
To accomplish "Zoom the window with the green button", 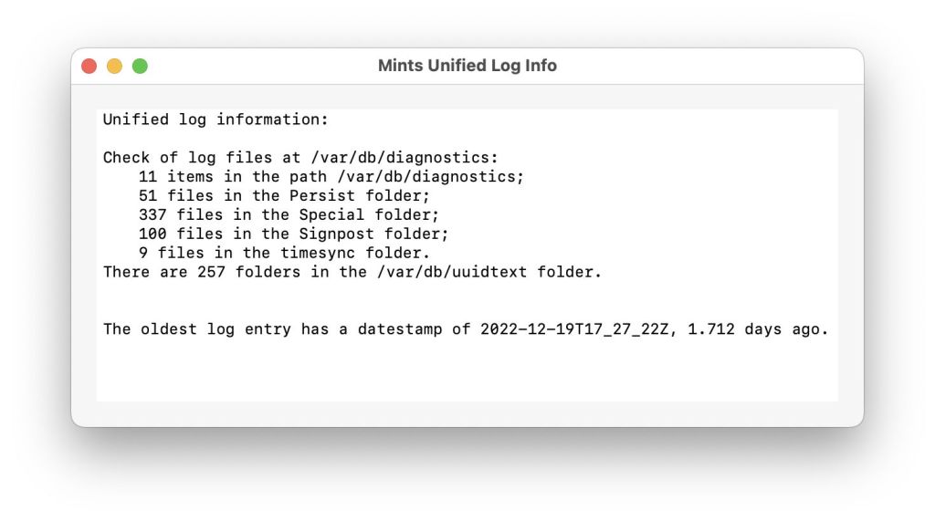I will pos(140,66).
